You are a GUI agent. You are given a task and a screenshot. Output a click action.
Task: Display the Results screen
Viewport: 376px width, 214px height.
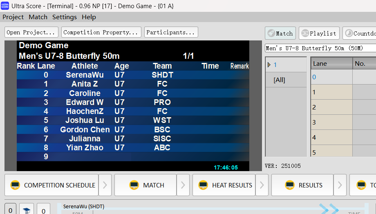302,185
